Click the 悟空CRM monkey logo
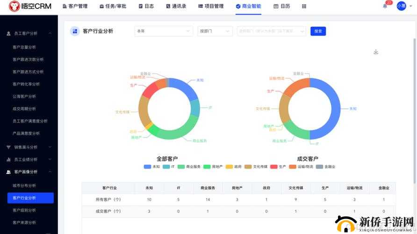This screenshot has height=234, width=417. click(x=14, y=6)
